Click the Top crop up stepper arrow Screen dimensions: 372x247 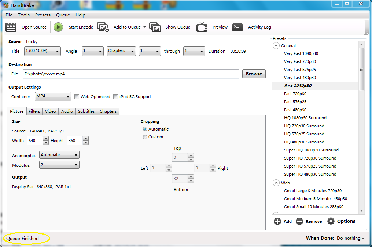click(191, 155)
